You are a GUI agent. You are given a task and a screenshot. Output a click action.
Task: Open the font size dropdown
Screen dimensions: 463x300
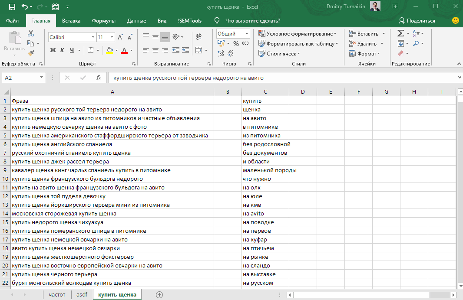pyautogui.click(x=112, y=37)
